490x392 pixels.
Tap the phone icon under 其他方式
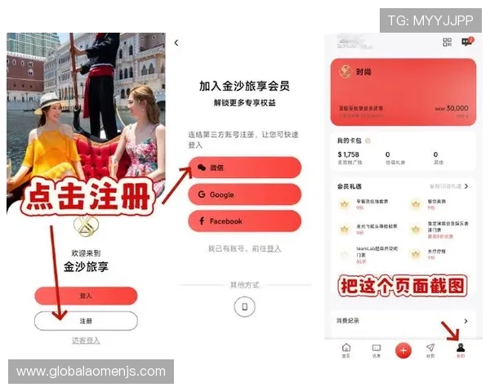pos(245,307)
